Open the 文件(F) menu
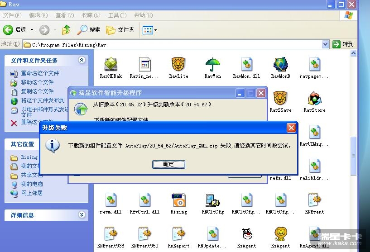Screen dimensions: 370x252 [12, 15]
